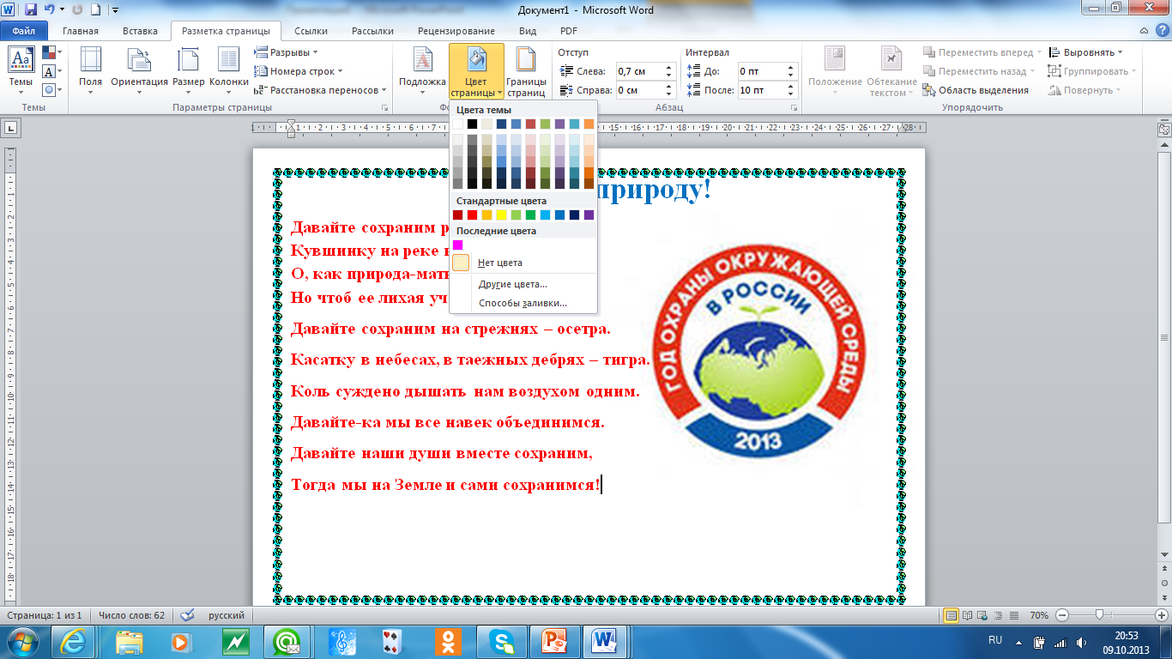The height and width of the screenshot is (659, 1172).
Task: Open Границы страниц (Page Borders) dialog
Action: pyautogui.click(x=526, y=71)
